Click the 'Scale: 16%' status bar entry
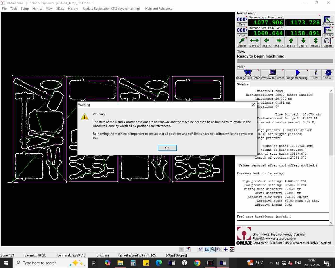 coord(8,255)
